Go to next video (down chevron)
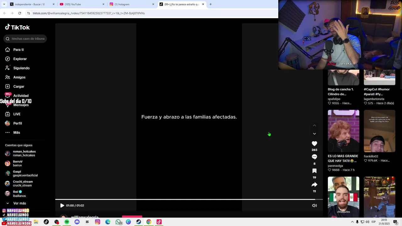The width and height of the screenshot is (402, 226). click(314, 134)
